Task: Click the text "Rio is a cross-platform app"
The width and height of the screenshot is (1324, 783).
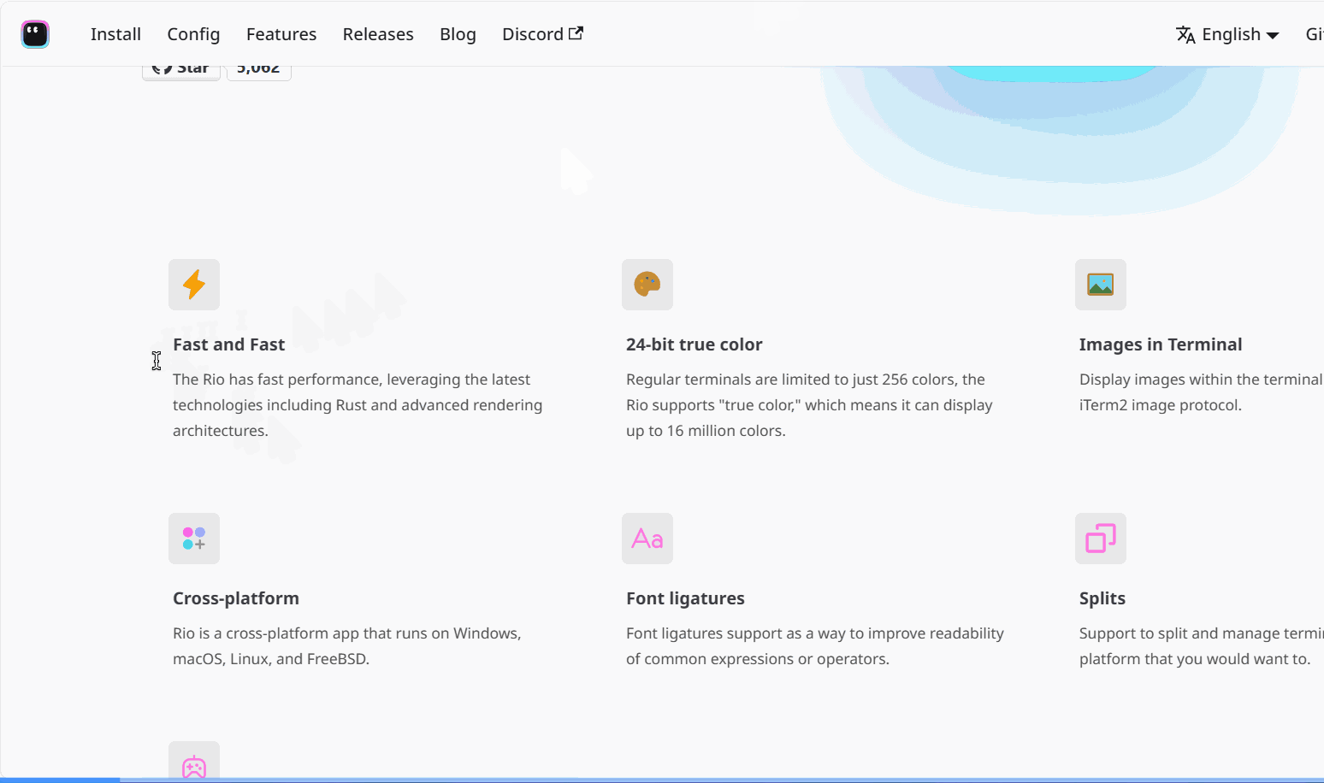Action: pyautogui.click(x=347, y=646)
